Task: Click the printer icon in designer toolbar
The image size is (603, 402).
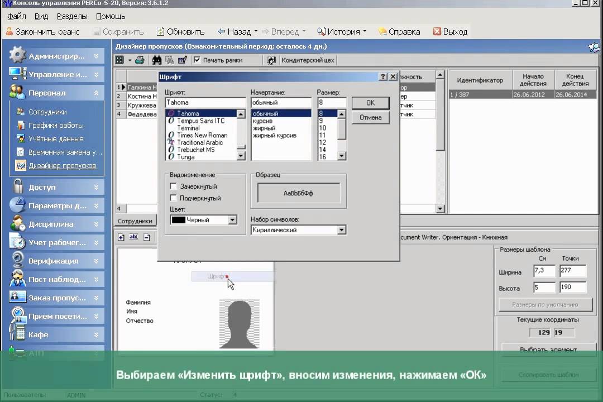Action: [x=140, y=60]
